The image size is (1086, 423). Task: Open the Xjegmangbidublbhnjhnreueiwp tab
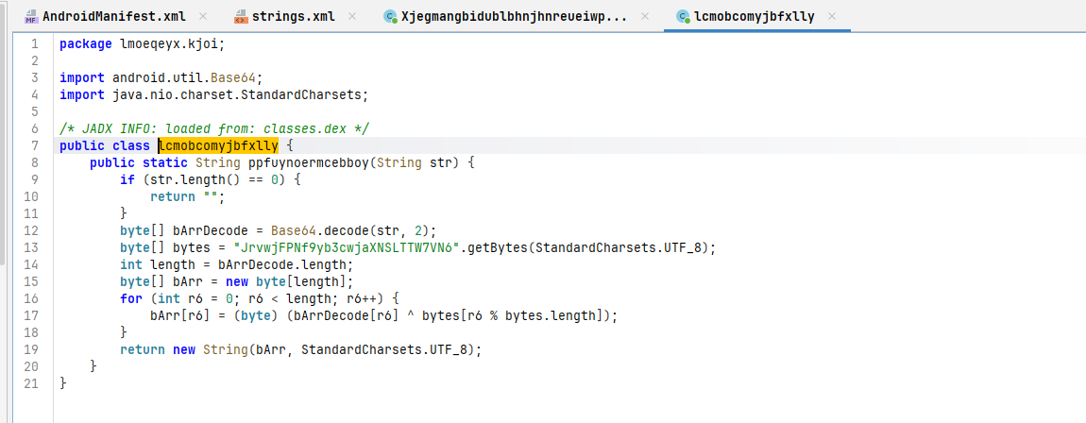click(514, 16)
